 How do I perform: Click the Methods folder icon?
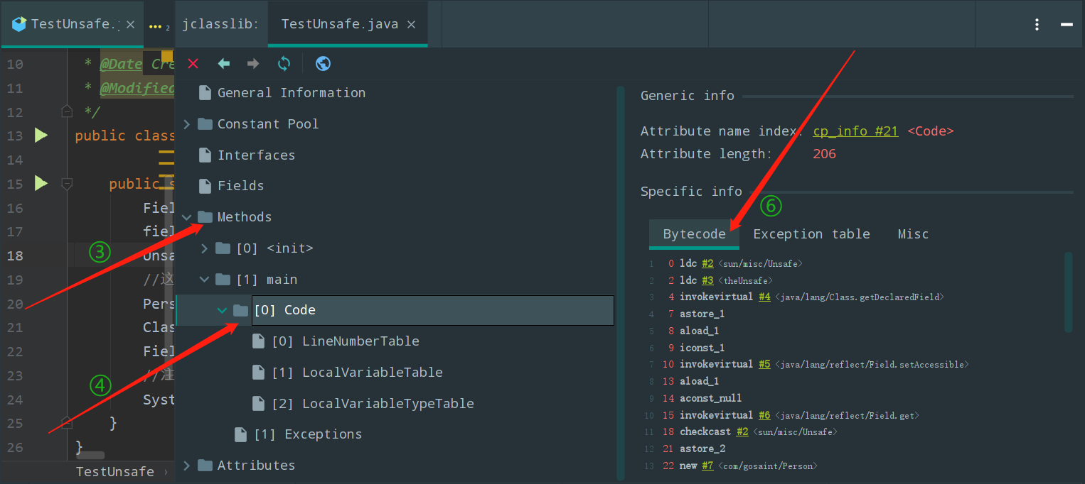205,217
